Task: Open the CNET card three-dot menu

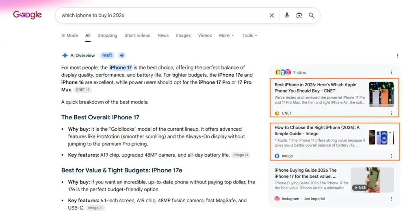Action: click(391, 113)
